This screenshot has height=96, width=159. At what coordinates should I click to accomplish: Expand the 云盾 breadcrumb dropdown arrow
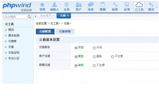(70, 24)
